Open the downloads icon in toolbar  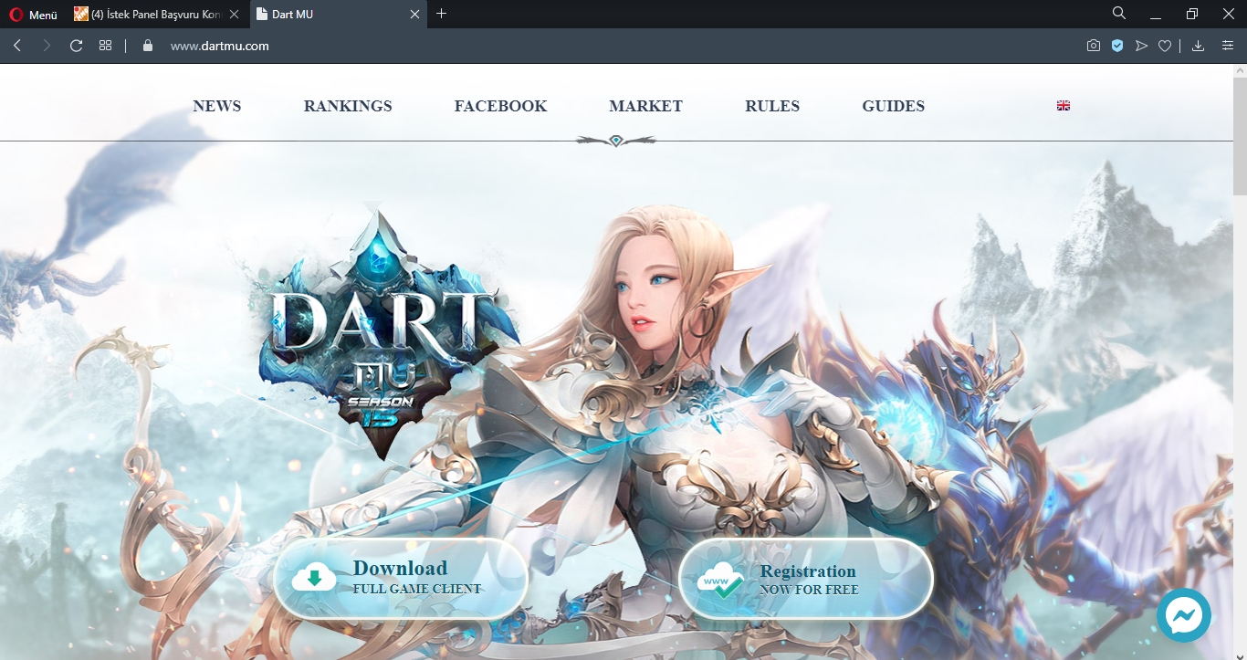[x=1199, y=46]
